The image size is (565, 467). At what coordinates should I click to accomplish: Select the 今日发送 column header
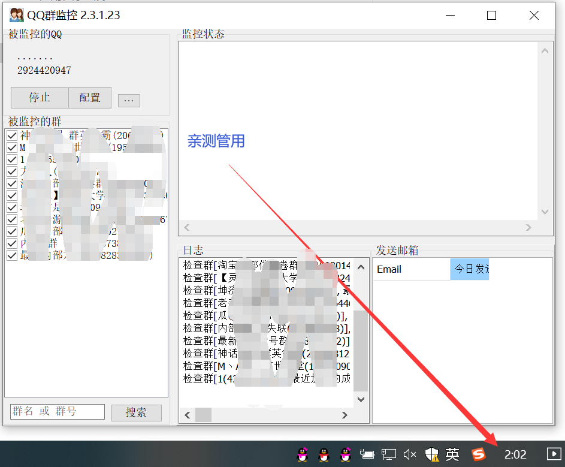pyautogui.click(x=470, y=269)
